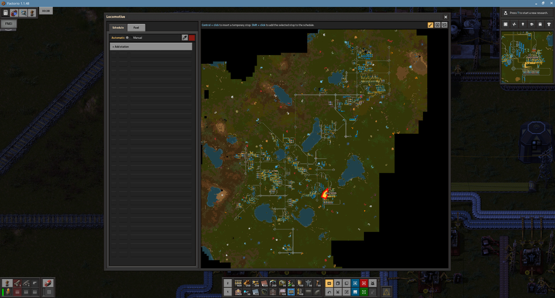
Task: Select quickbar row number 1
Action: (x=228, y=292)
